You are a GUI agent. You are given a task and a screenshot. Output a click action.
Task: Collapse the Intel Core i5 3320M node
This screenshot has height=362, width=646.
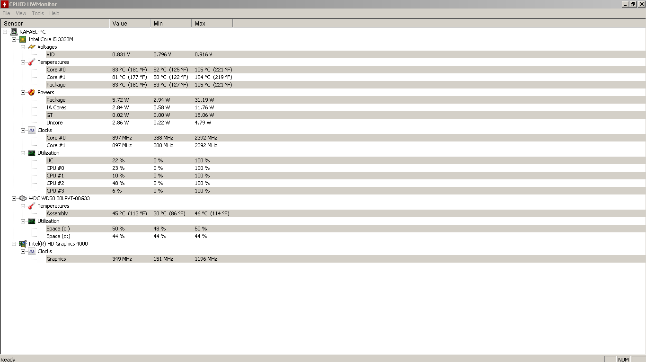[14, 39]
